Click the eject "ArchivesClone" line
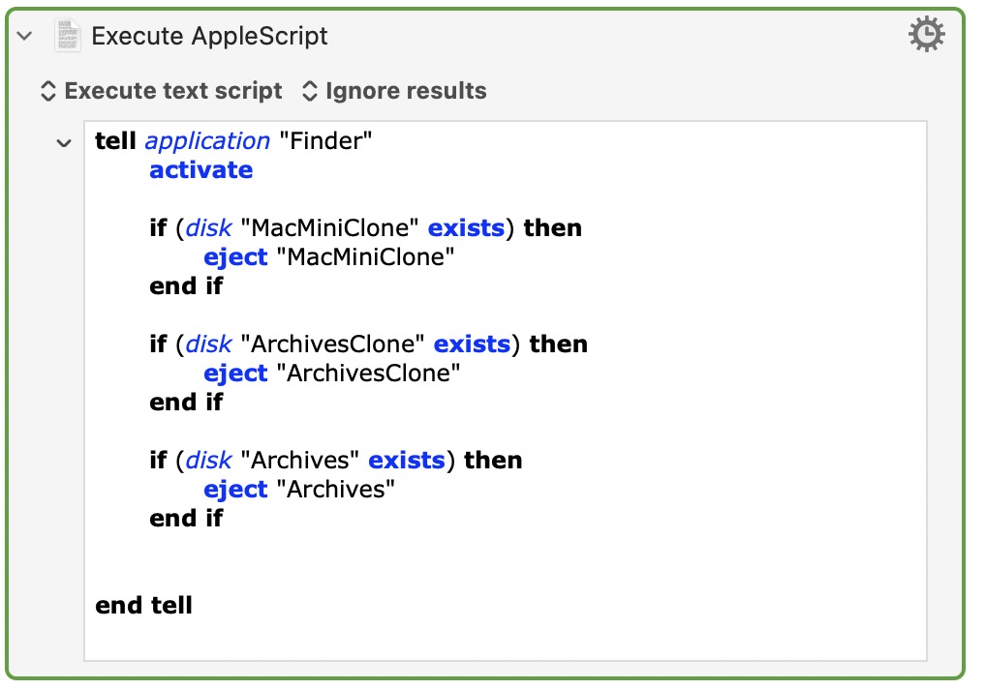The height and width of the screenshot is (689, 986). pyautogui.click(x=331, y=374)
